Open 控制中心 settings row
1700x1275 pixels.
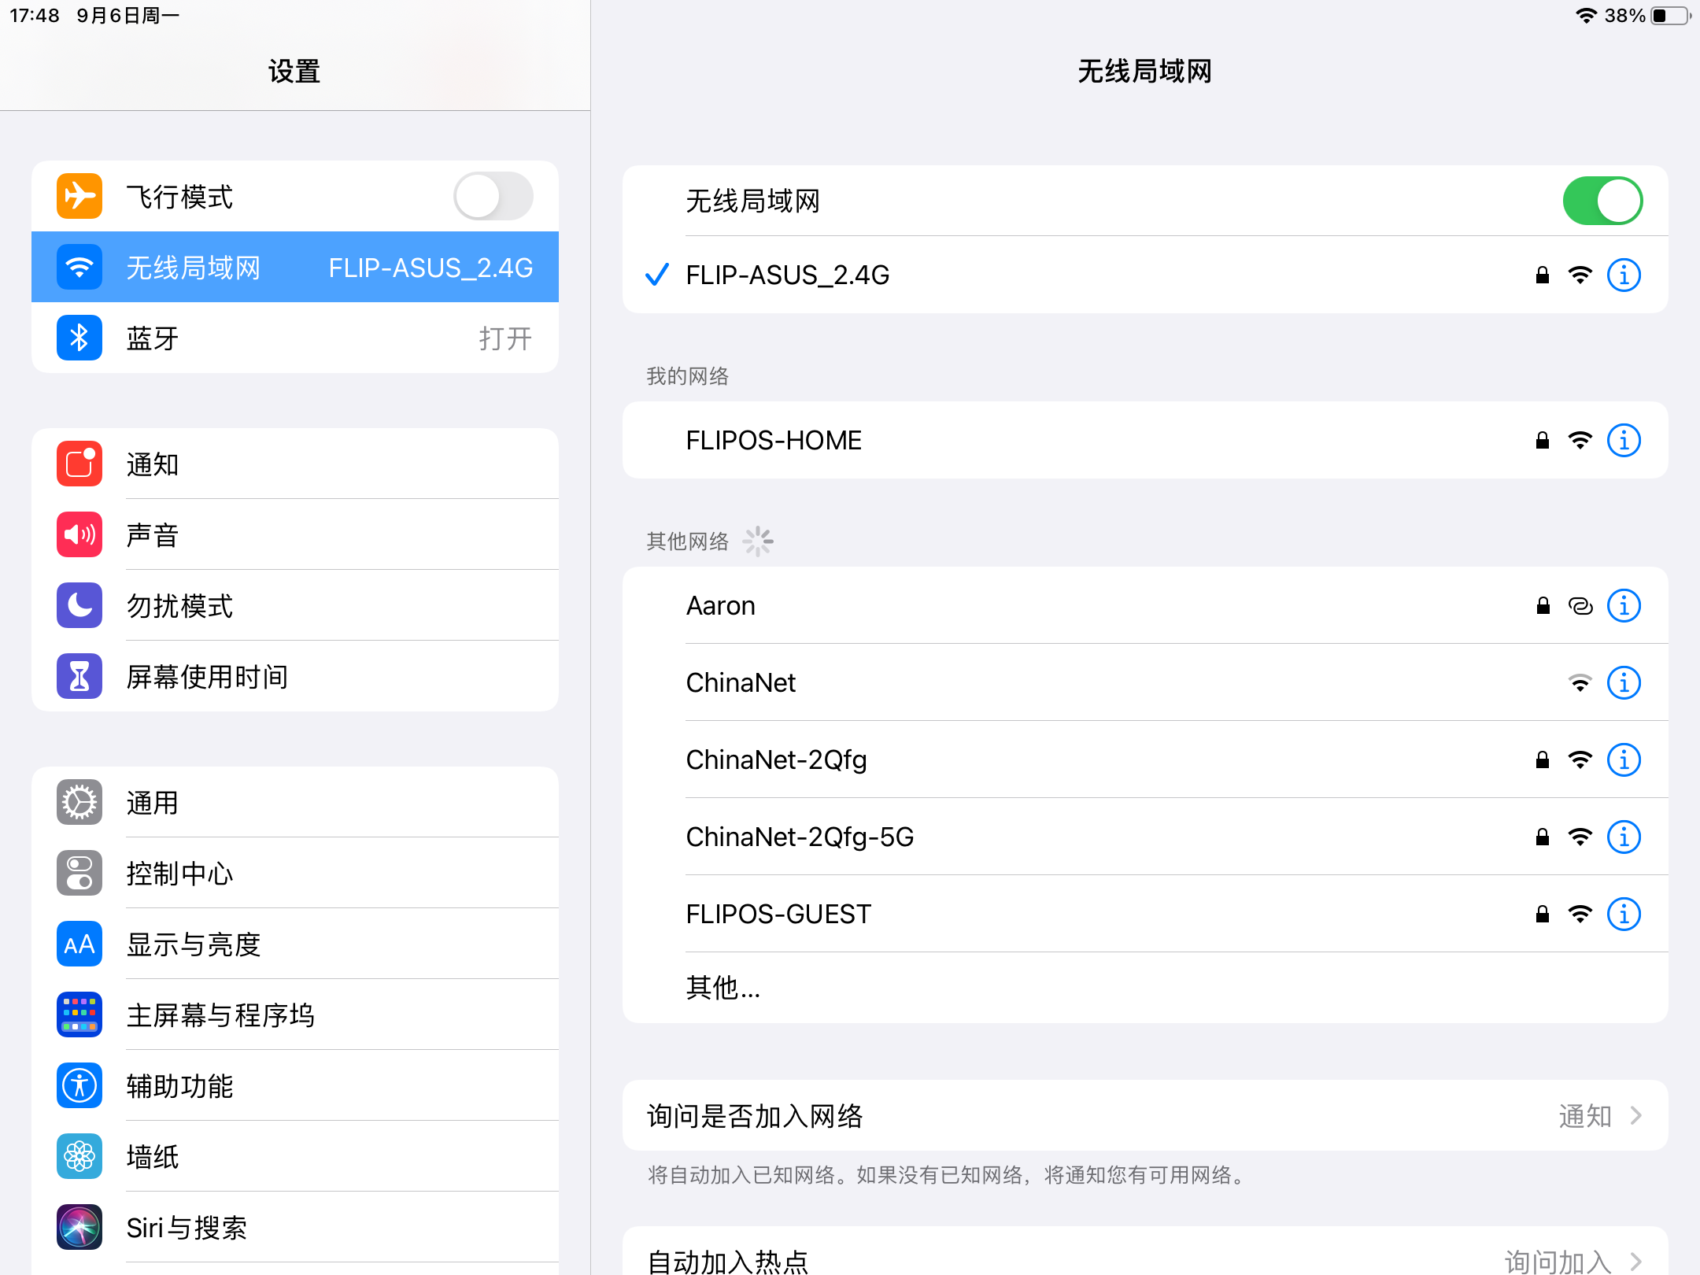click(295, 873)
